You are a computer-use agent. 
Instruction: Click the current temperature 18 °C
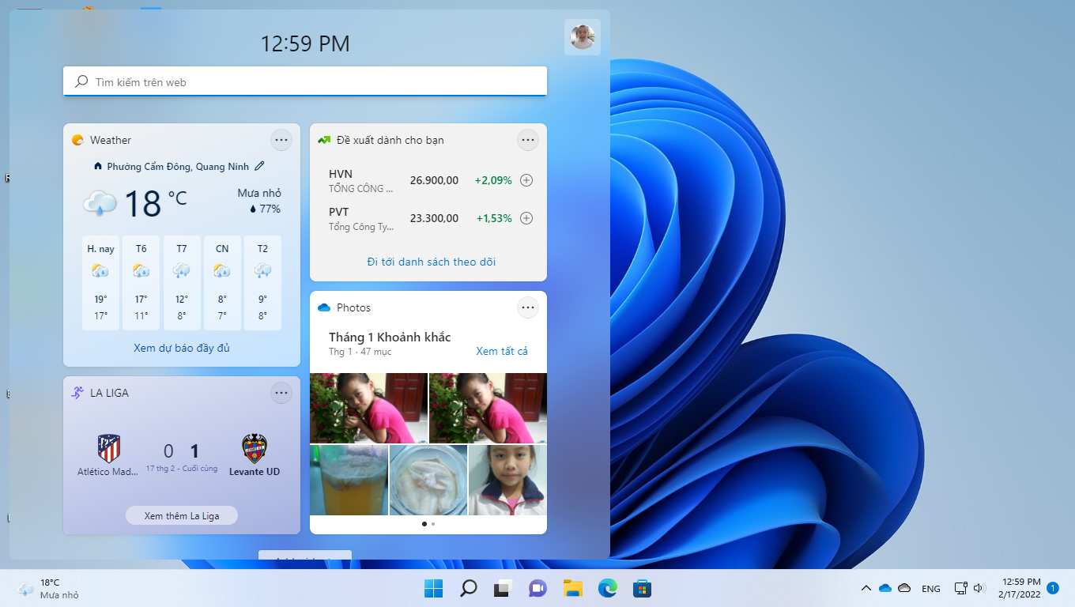[x=156, y=203]
